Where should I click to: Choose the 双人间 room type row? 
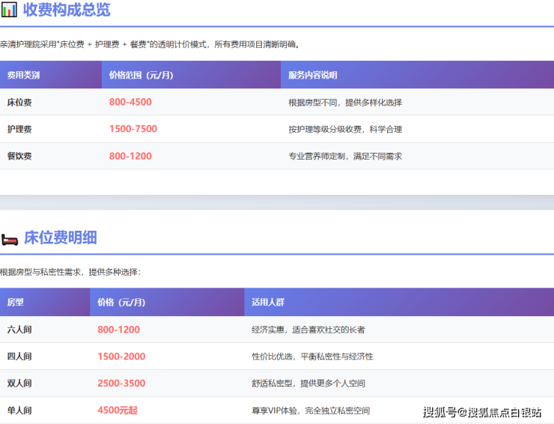coord(19,384)
